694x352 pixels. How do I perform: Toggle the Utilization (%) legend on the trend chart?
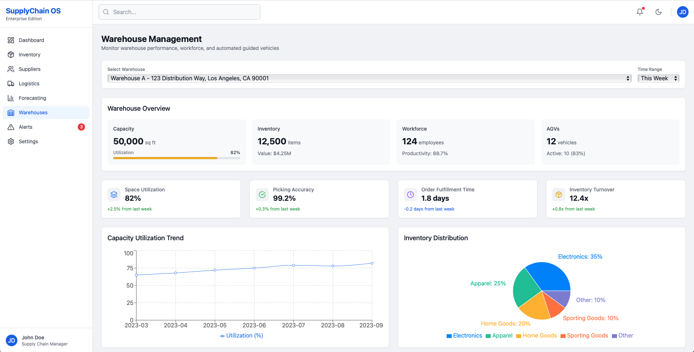pyautogui.click(x=242, y=336)
